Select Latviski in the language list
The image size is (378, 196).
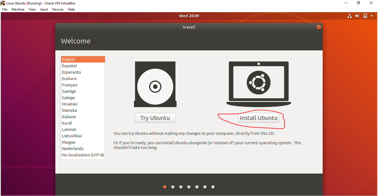[x=83, y=130]
